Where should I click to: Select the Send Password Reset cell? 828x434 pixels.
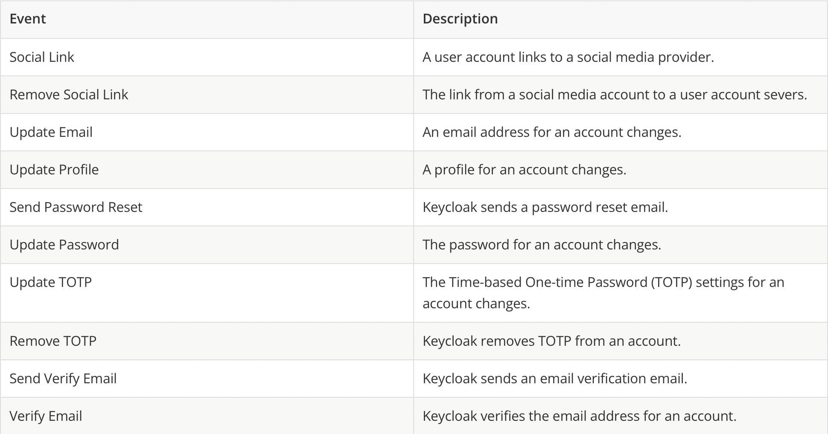tap(207, 207)
